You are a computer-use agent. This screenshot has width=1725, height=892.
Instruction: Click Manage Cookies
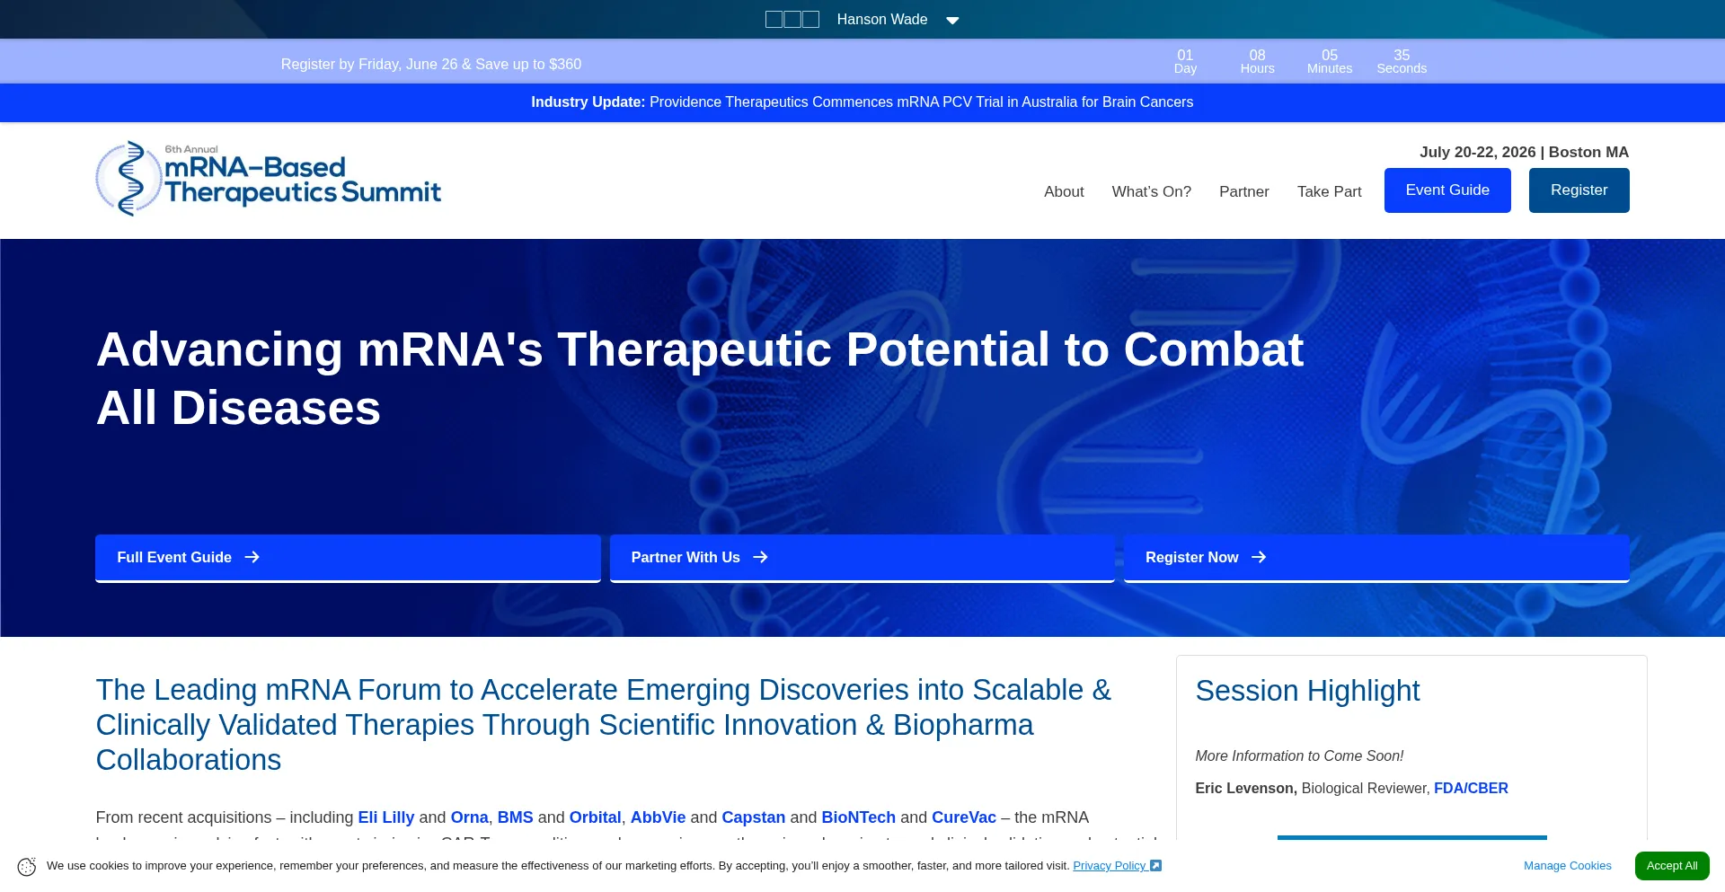point(1567,866)
